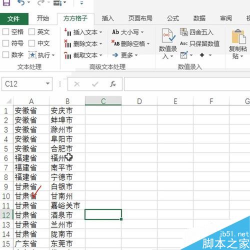Click the 删除文本 icon
250x250 pixels.
[x=67, y=43]
